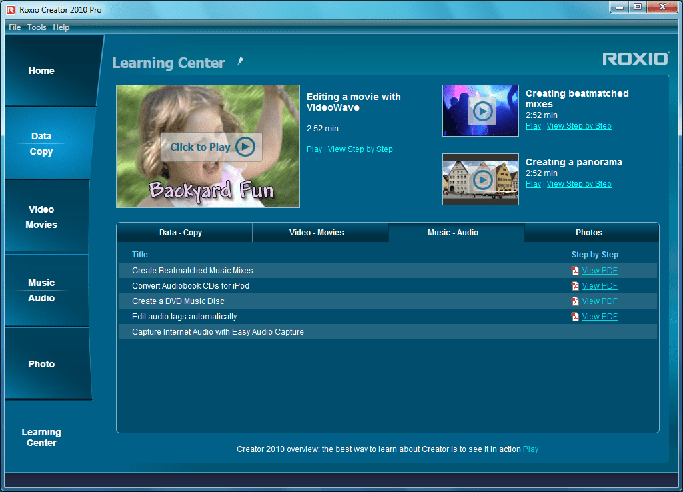Image resolution: width=683 pixels, height=492 pixels.
Task: Click Play link for Creating beatmatched mixes
Action: (533, 126)
